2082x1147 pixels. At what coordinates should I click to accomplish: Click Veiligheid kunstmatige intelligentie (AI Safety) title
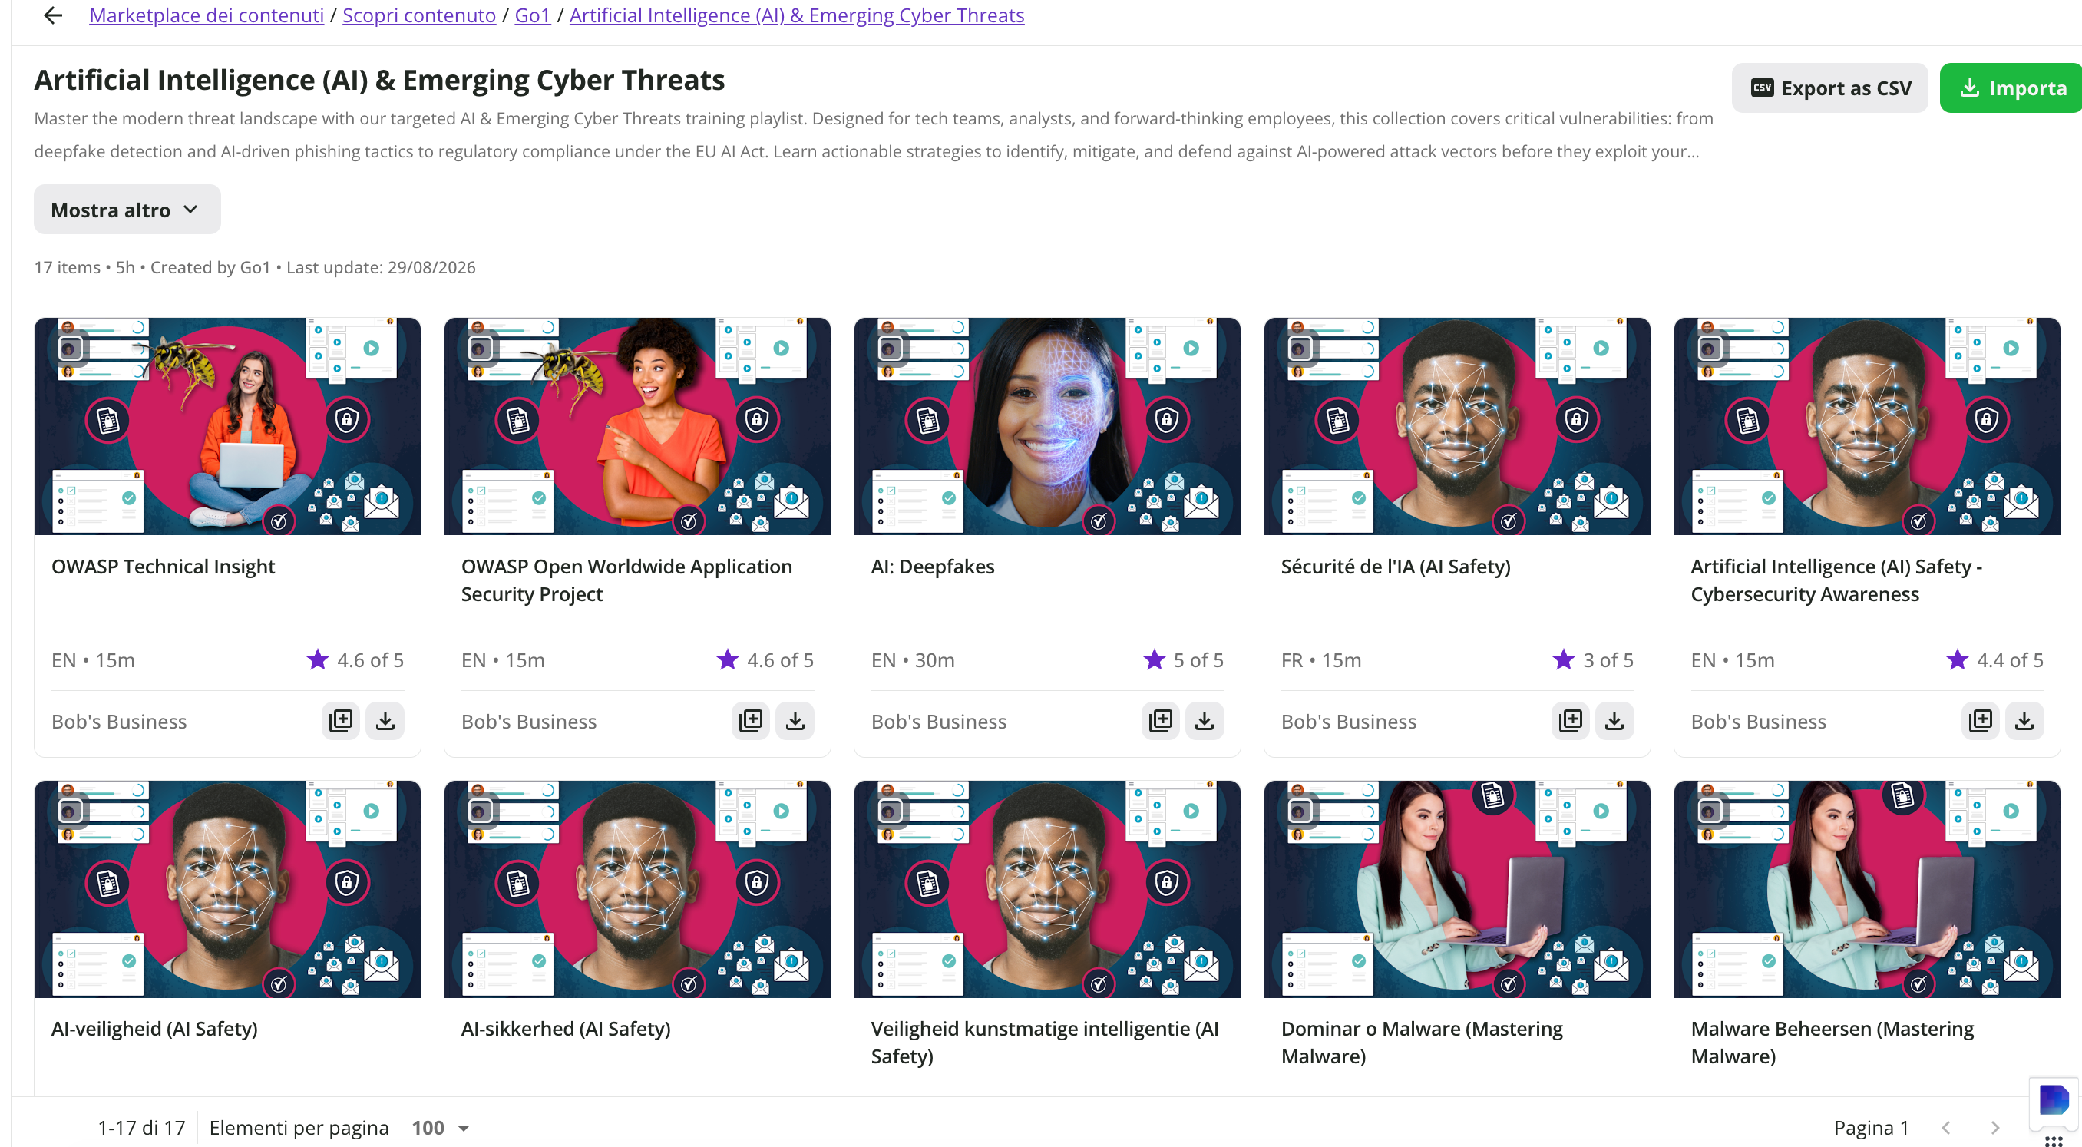pos(1045,1043)
